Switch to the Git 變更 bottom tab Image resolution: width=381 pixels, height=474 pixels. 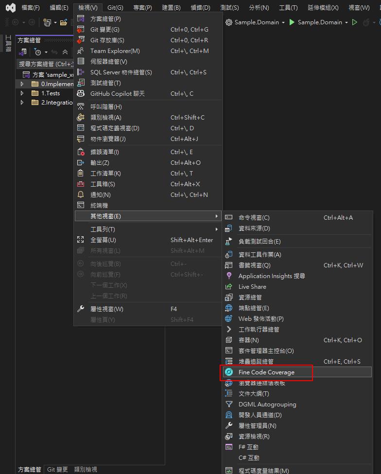click(57, 470)
